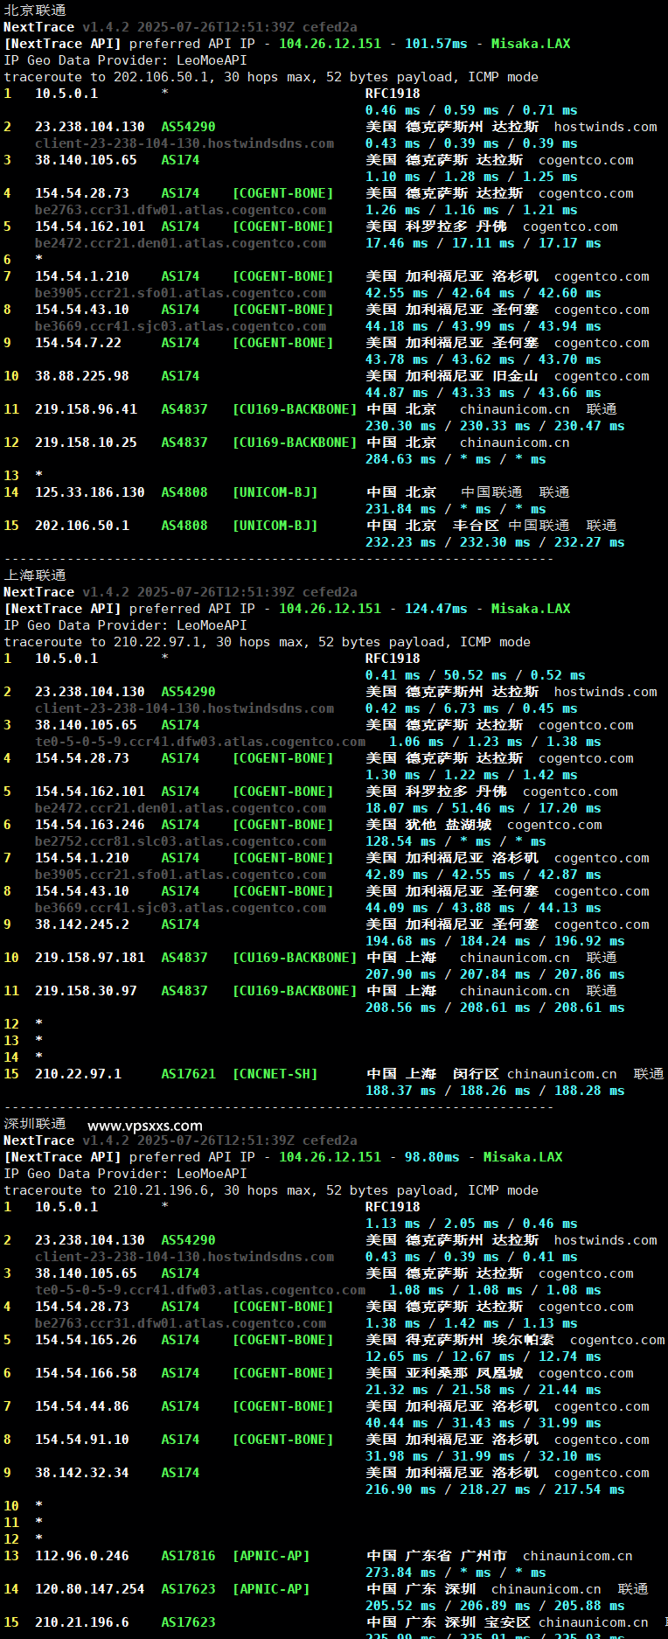
Task: Click the AS17816 number
Action: click(x=188, y=1556)
